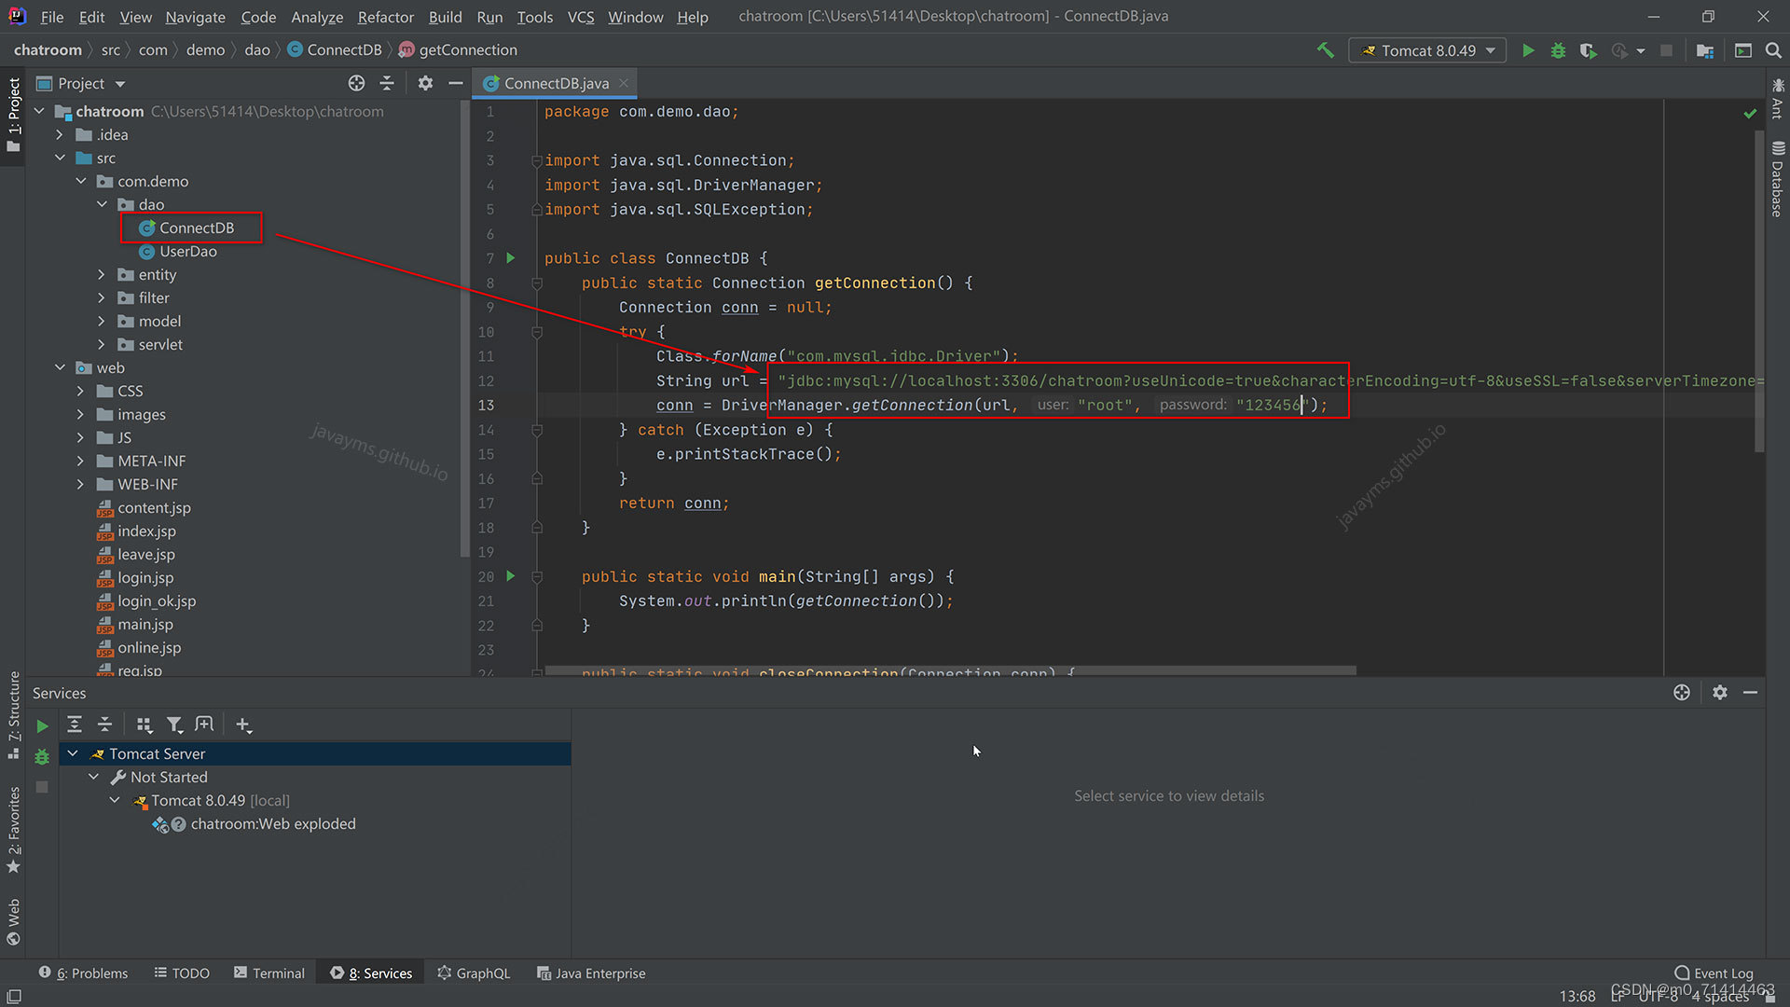Run Tomcat with the green play button
The width and height of the screenshot is (1790, 1007).
pos(1528,50)
